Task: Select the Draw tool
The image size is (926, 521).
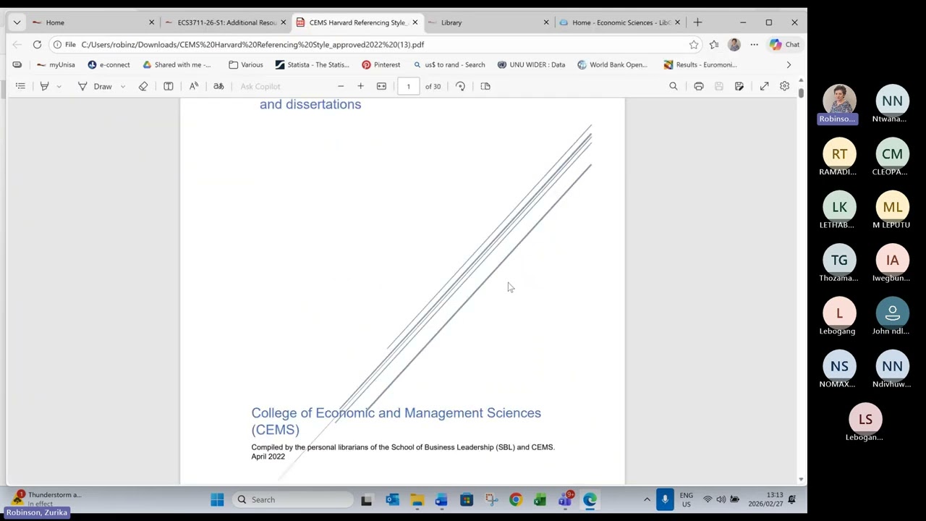Action: point(95,86)
